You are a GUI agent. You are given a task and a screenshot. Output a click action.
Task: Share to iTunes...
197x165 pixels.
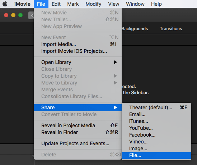coord(156,121)
